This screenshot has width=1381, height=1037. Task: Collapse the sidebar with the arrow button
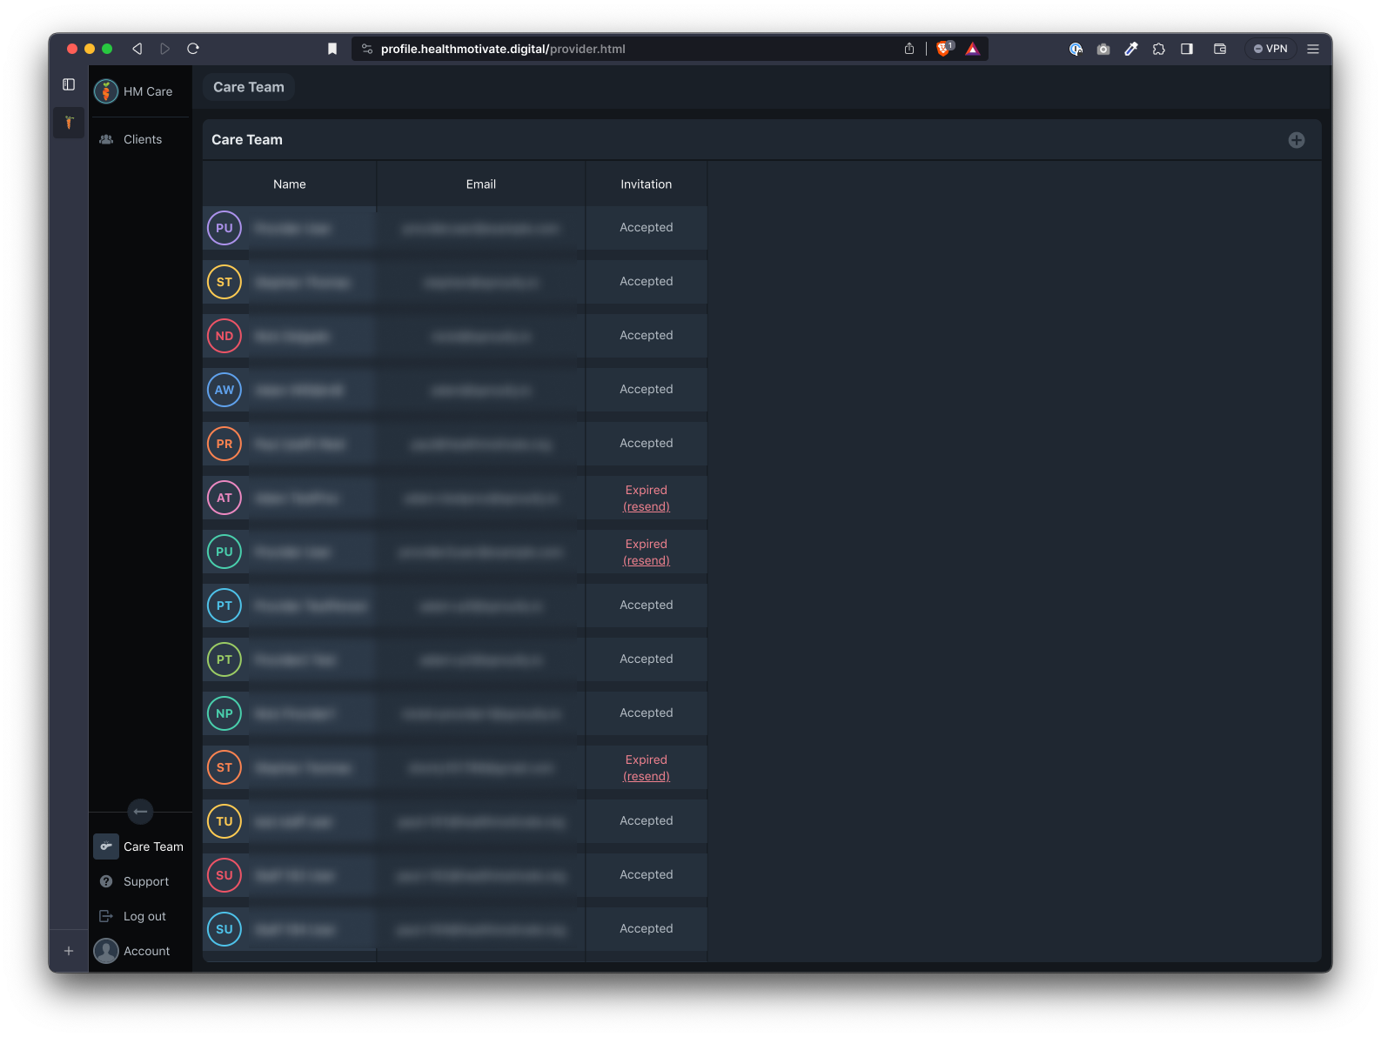coord(140,812)
